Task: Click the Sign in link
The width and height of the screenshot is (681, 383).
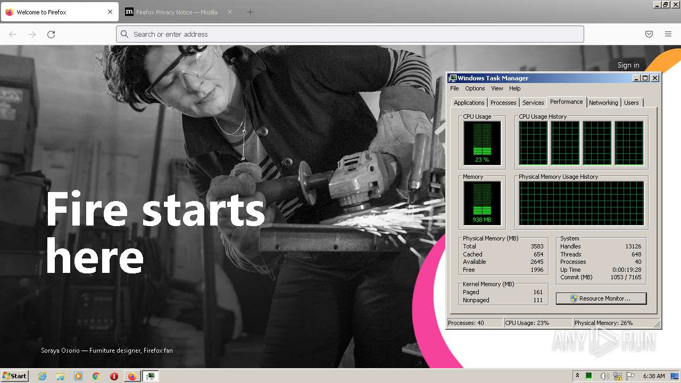Action: tap(628, 65)
